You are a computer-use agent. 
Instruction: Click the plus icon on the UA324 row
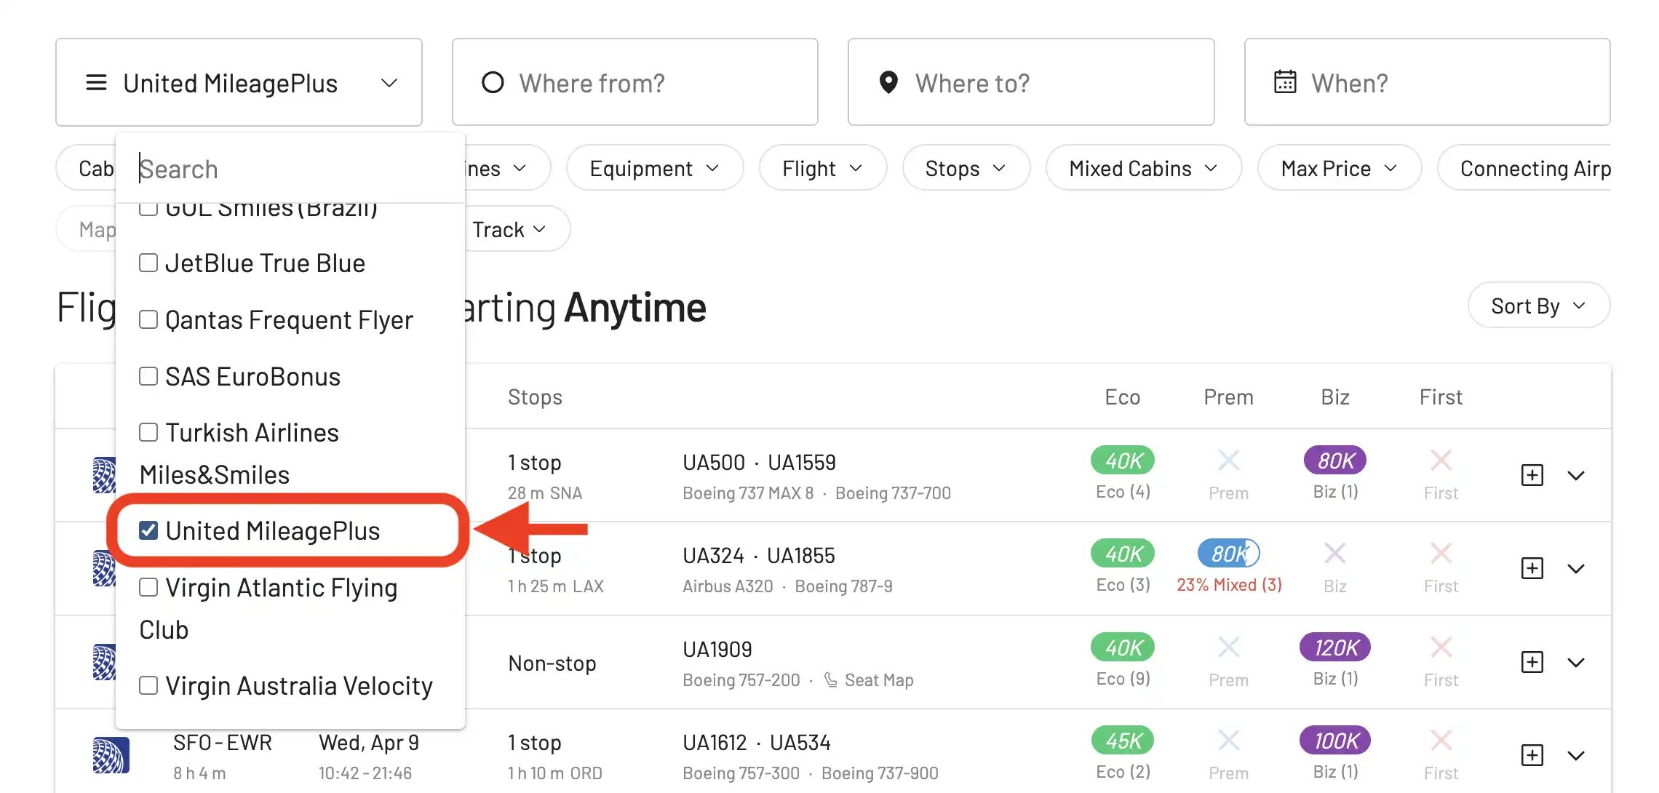[1532, 568]
